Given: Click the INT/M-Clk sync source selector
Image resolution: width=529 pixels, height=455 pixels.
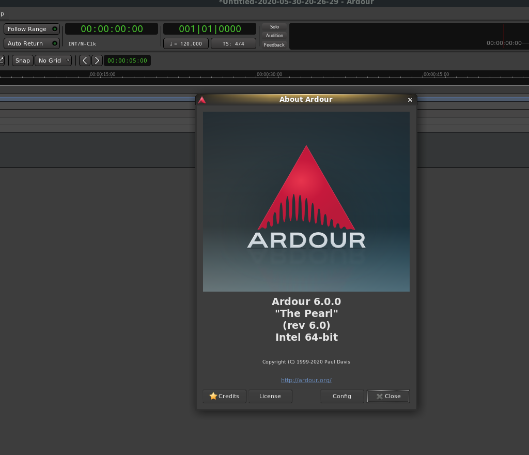Looking at the screenshot, I should click(x=82, y=44).
